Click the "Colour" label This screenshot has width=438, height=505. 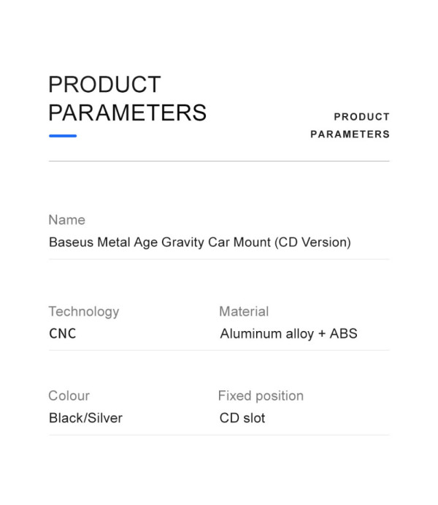[69, 396]
